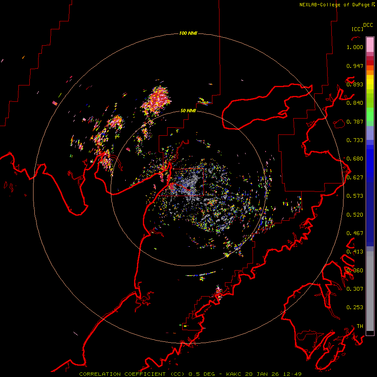
Task: Click the Correlation Coefficient caption at bottom
Action: tap(191, 374)
